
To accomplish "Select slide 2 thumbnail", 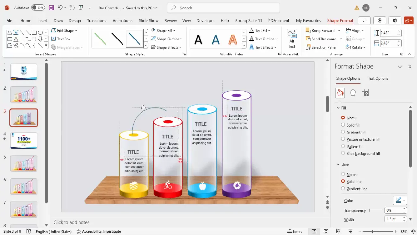I will pyautogui.click(x=24, y=95).
